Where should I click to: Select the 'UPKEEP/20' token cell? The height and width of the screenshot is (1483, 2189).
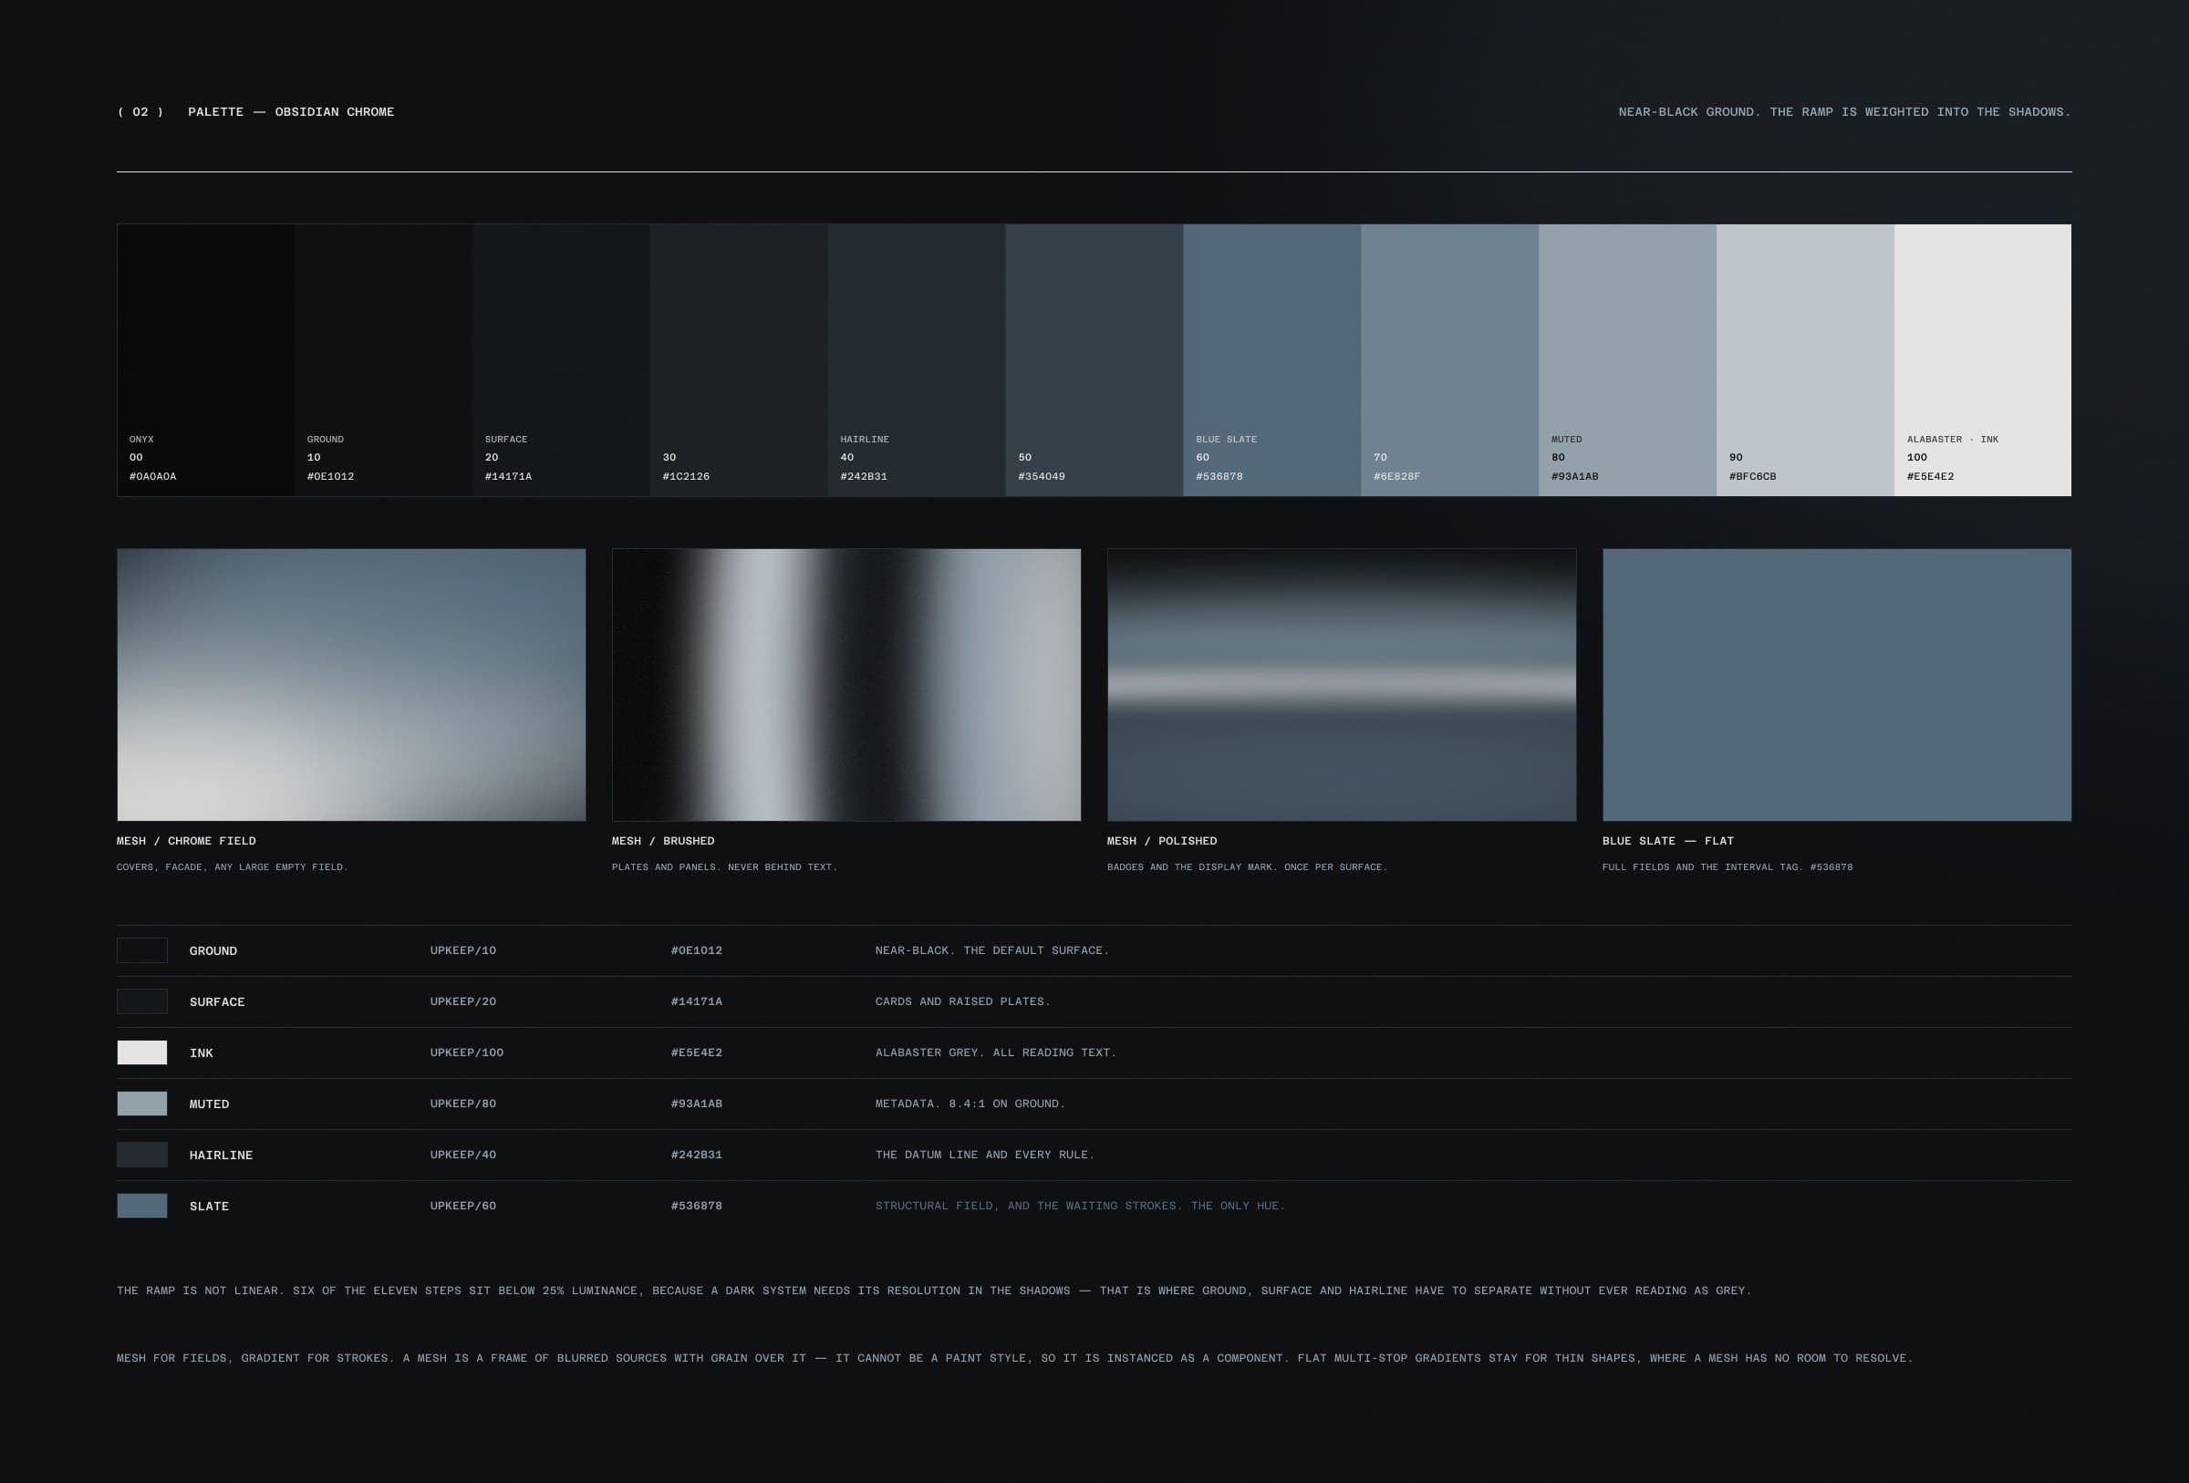[x=463, y=1001]
